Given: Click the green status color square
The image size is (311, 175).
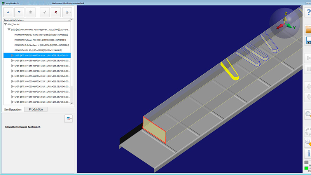Looking at the screenshot, I should [x=306, y=168].
